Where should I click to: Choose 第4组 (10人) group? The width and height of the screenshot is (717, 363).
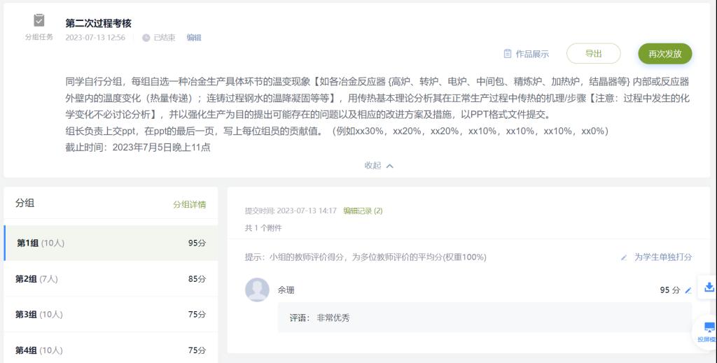click(x=111, y=350)
